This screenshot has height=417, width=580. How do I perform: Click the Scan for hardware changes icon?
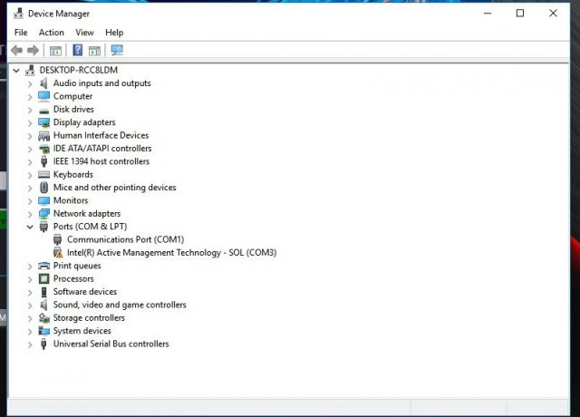(x=116, y=51)
